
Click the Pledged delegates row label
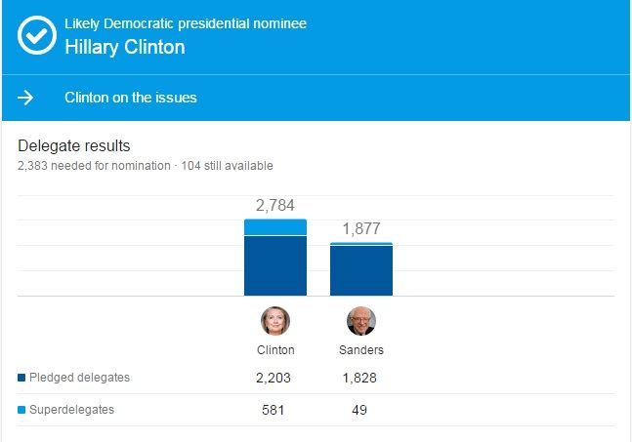pyautogui.click(x=80, y=378)
